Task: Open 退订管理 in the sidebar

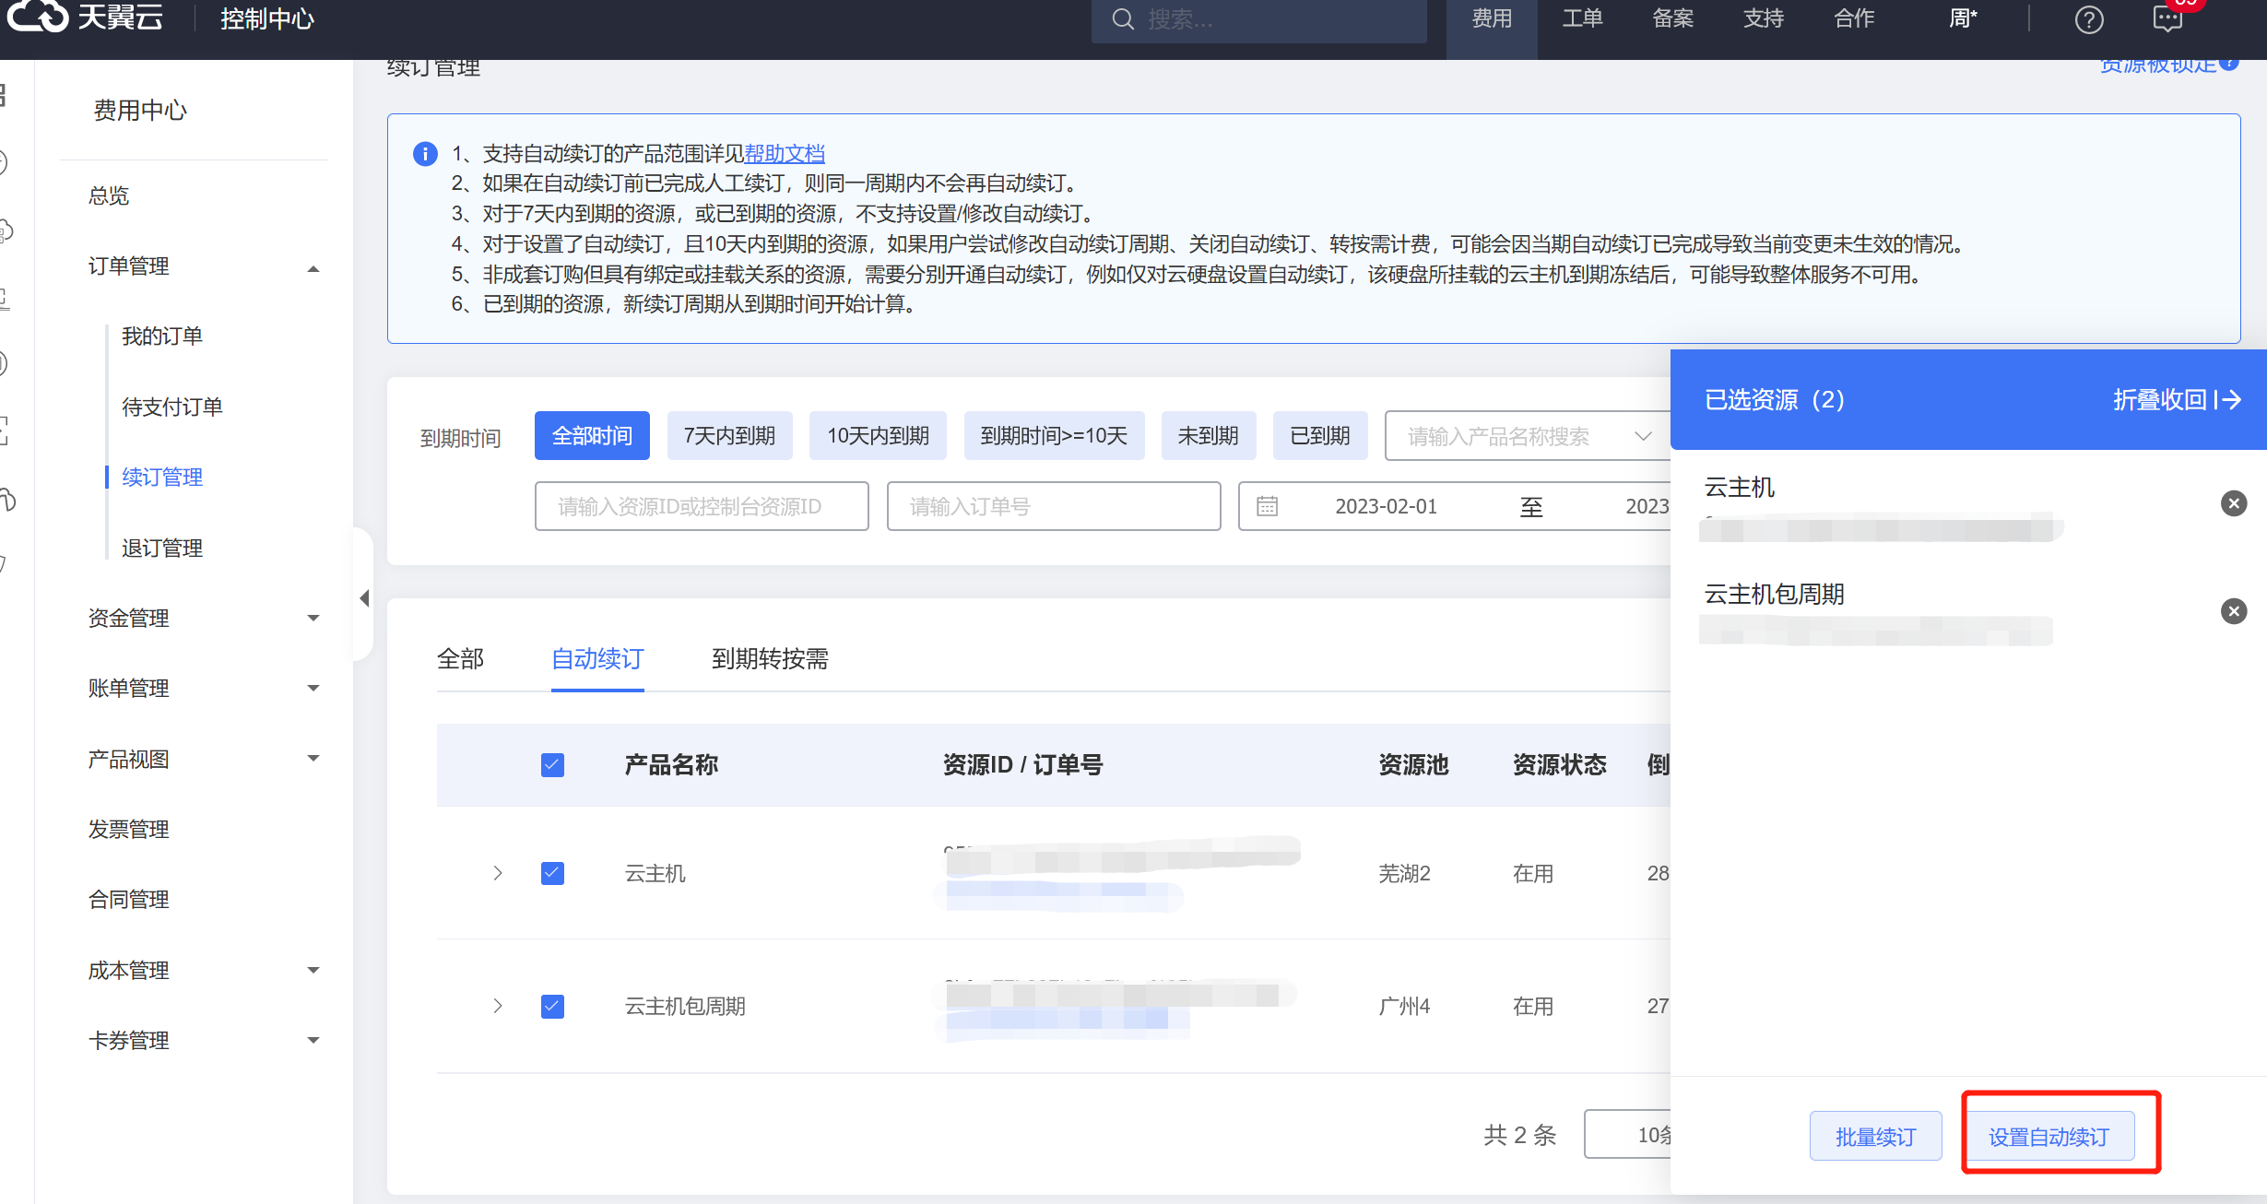Action: [x=162, y=549]
